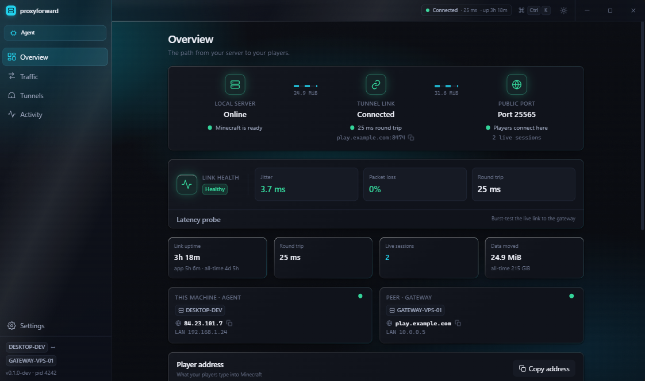Click the Overview grid icon
Screen dimensions: 645x381
pyautogui.click(x=11, y=57)
